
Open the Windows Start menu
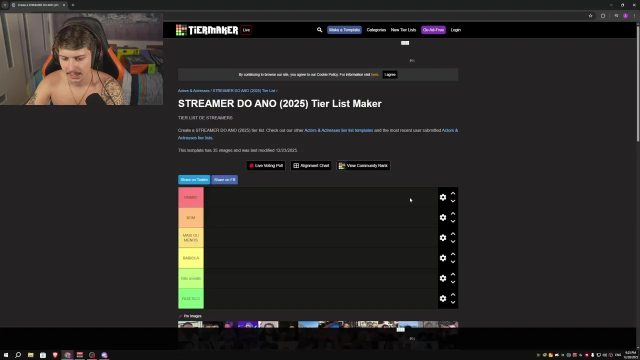click(5, 355)
